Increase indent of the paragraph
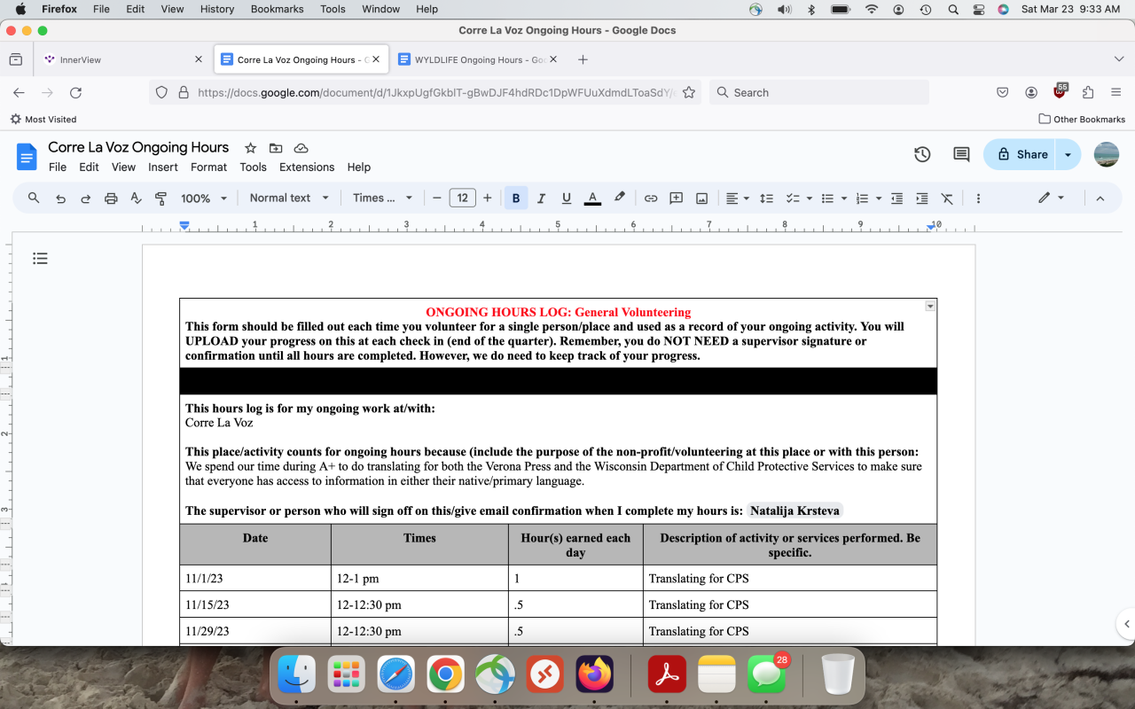Viewport: 1135px width, 709px height. click(922, 198)
